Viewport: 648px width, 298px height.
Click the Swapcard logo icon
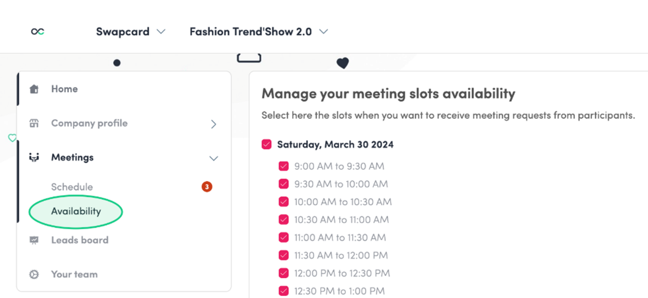tap(37, 31)
